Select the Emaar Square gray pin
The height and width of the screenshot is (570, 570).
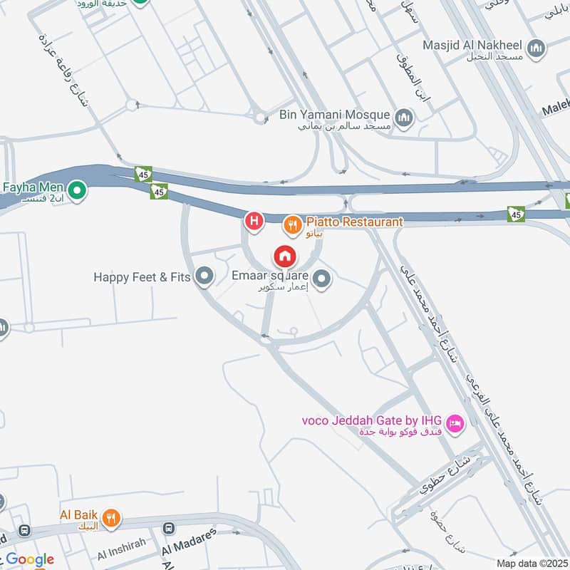pyautogui.click(x=322, y=279)
